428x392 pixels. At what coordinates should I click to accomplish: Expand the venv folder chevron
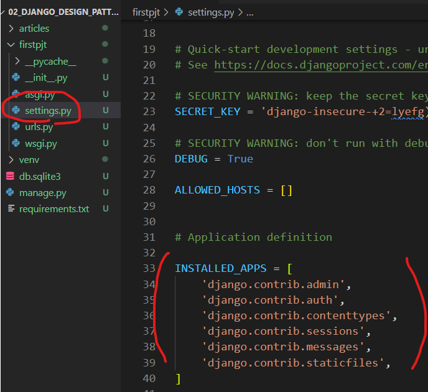[11, 160]
